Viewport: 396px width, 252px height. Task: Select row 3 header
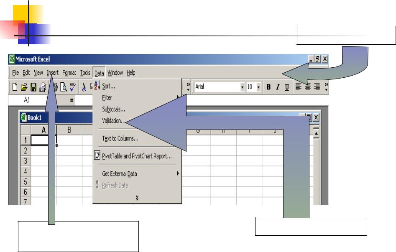pyautogui.click(x=26, y=161)
